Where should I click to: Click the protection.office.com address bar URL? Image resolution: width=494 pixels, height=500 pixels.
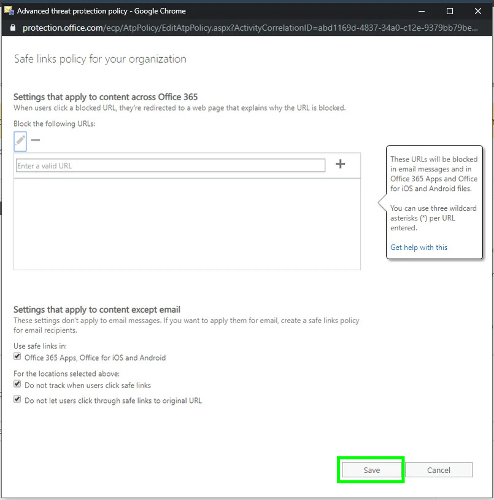[250, 28]
